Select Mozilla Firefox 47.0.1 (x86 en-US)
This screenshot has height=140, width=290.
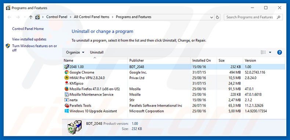click(94, 89)
